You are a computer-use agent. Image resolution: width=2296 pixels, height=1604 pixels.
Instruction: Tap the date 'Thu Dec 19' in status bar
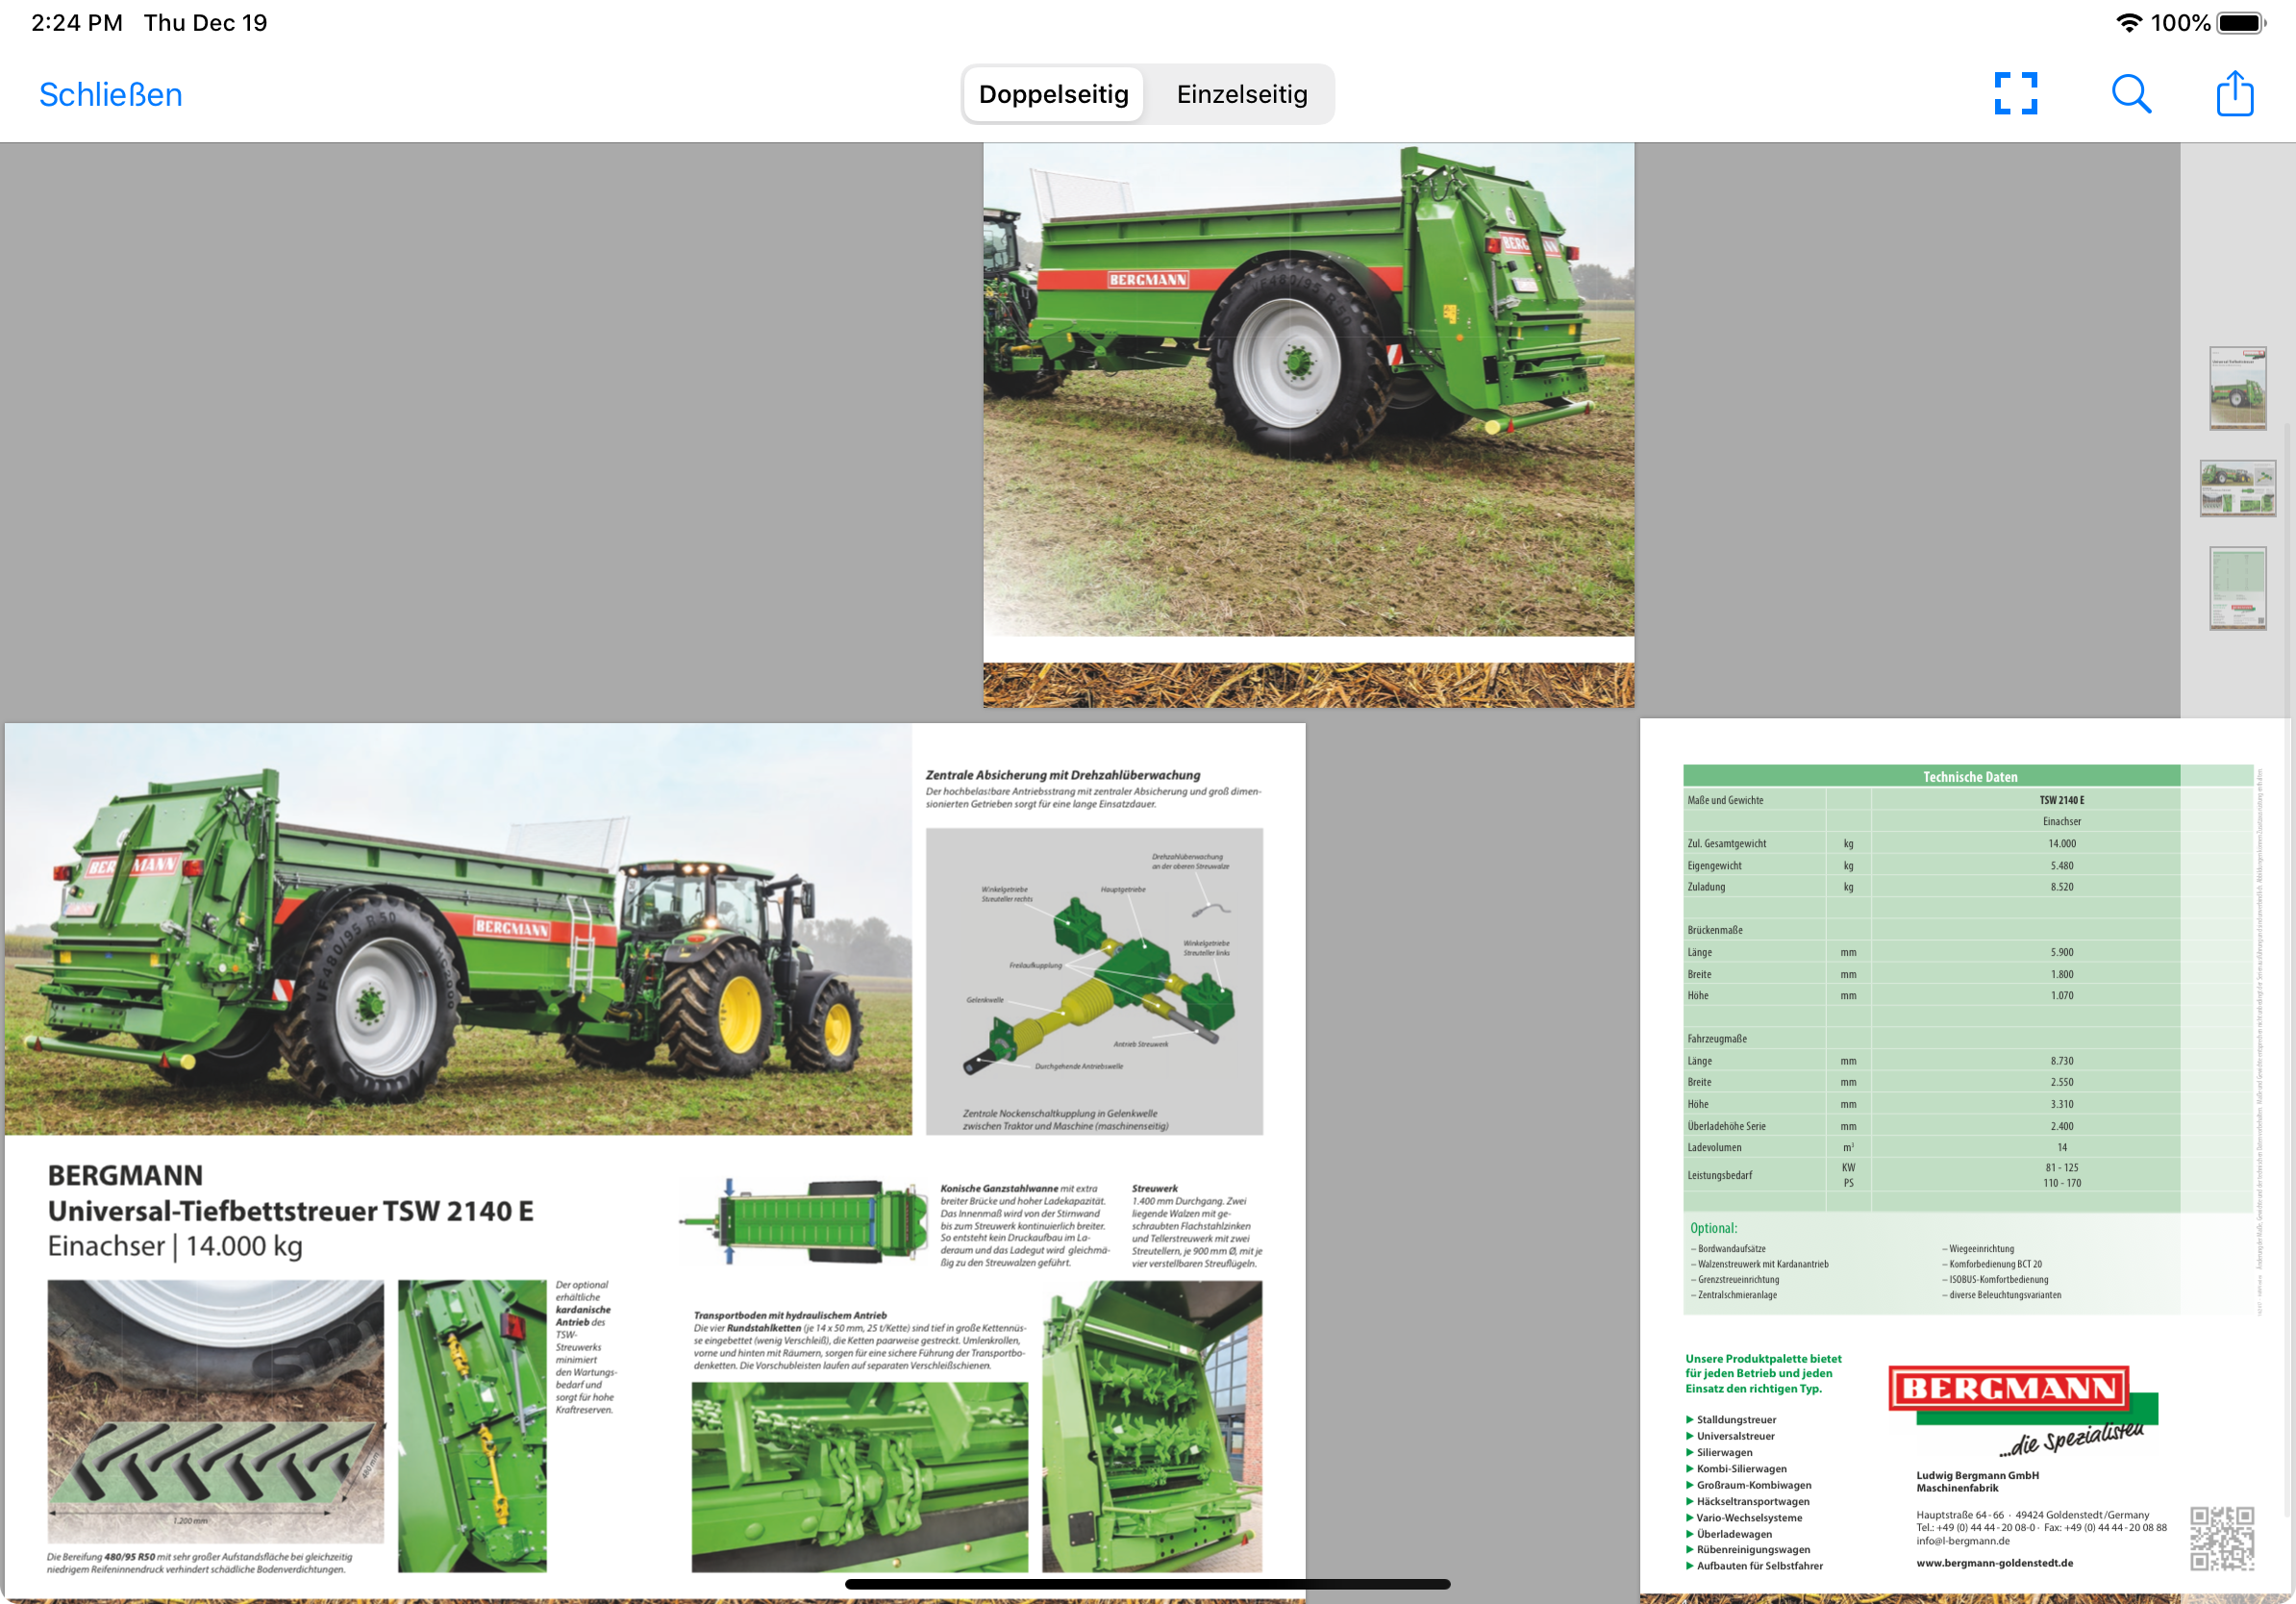pyautogui.click(x=205, y=23)
